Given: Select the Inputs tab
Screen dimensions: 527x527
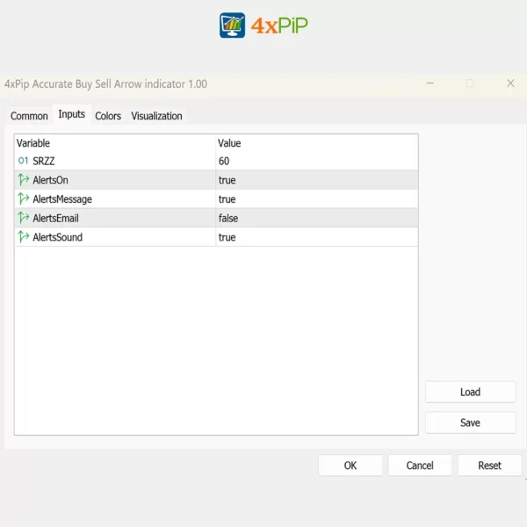Looking at the screenshot, I should (x=71, y=115).
